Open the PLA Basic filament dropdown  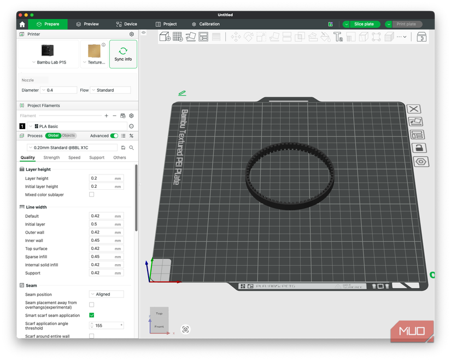tap(77, 126)
